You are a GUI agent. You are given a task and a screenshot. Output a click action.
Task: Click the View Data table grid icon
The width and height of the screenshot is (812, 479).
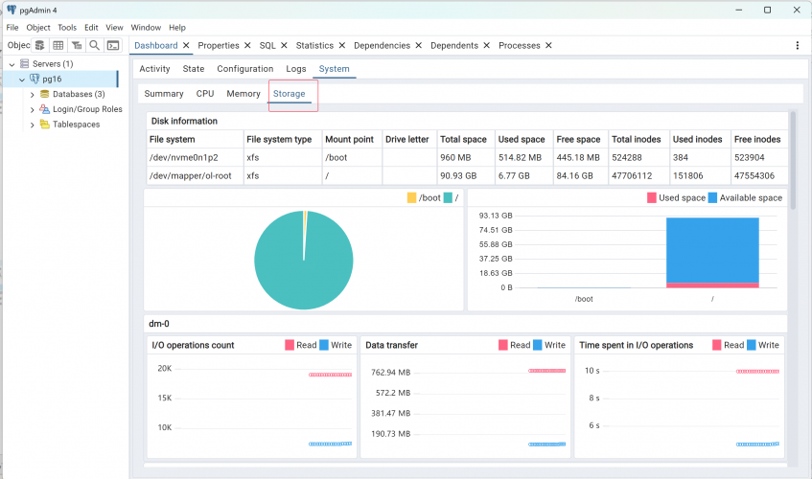pyautogui.click(x=58, y=46)
